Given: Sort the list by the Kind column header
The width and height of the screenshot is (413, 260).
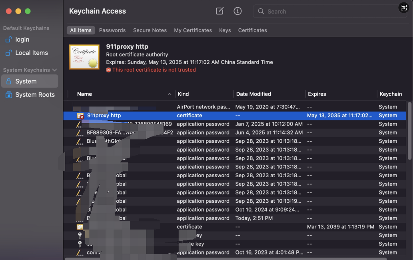Looking at the screenshot, I should (204, 94).
